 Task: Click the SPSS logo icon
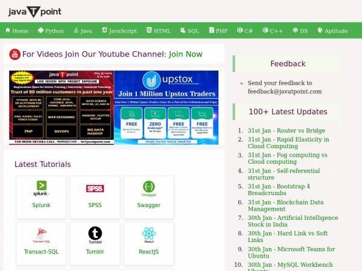pyautogui.click(x=95, y=188)
